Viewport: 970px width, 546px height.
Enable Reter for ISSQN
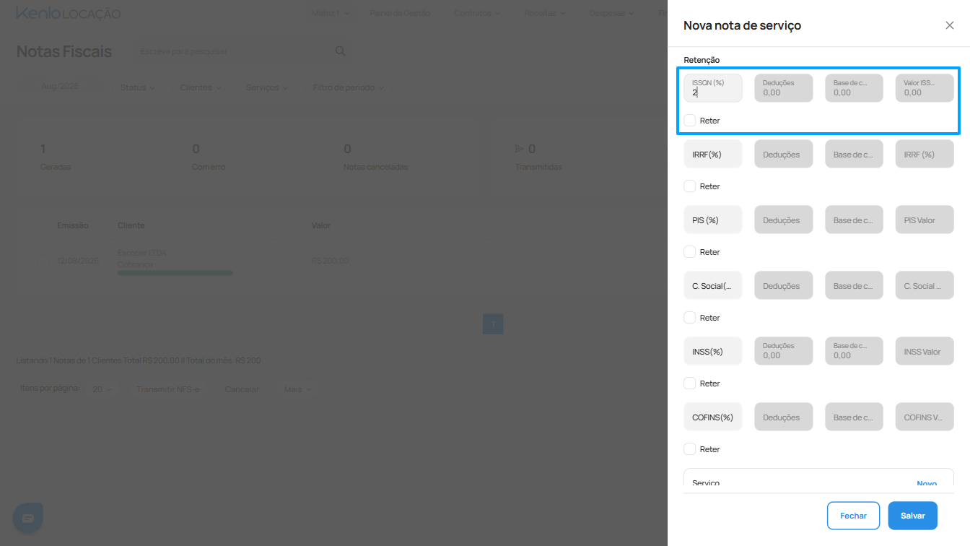690,121
